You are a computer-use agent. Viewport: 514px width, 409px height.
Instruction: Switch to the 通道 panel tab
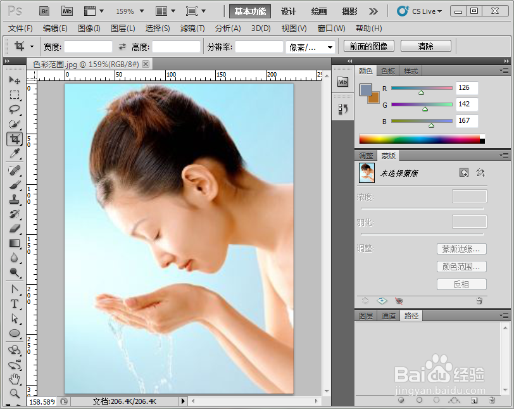point(388,315)
